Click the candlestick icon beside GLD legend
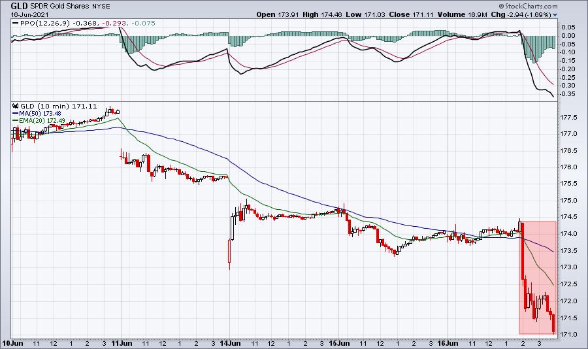This screenshot has width=588, height=349. click(x=14, y=105)
